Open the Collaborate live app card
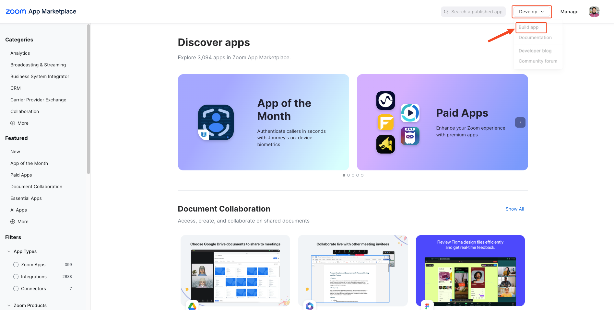The height and width of the screenshot is (310, 614). click(353, 271)
